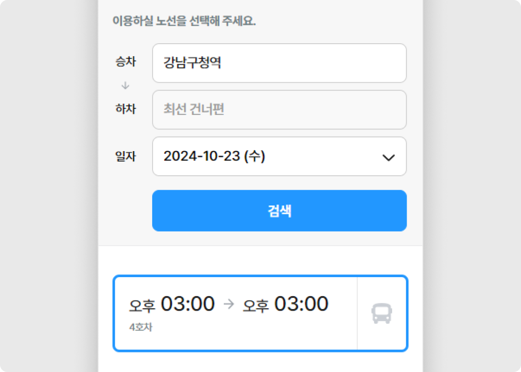This screenshot has width=521, height=372.
Task: Click the 이용하실 노선을 선택해 주세요 heading
Action: (x=184, y=21)
